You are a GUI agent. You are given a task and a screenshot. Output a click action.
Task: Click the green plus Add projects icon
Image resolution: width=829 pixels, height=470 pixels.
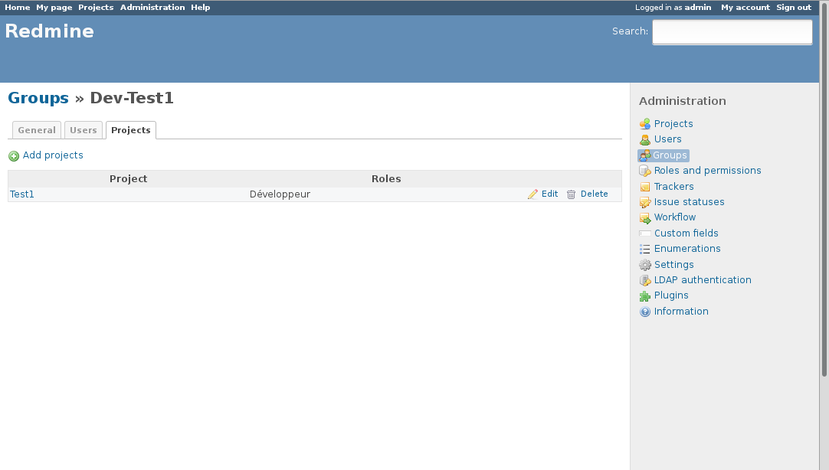pos(14,156)
